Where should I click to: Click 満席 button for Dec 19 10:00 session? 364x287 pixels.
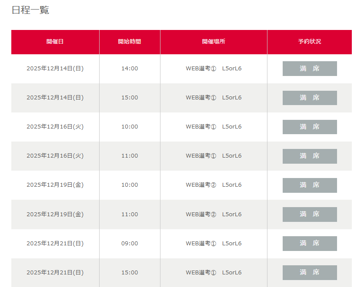[309, 185]
